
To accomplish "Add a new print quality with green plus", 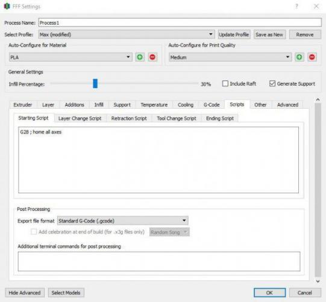I will pyautogui.click(x=299, y=57).
